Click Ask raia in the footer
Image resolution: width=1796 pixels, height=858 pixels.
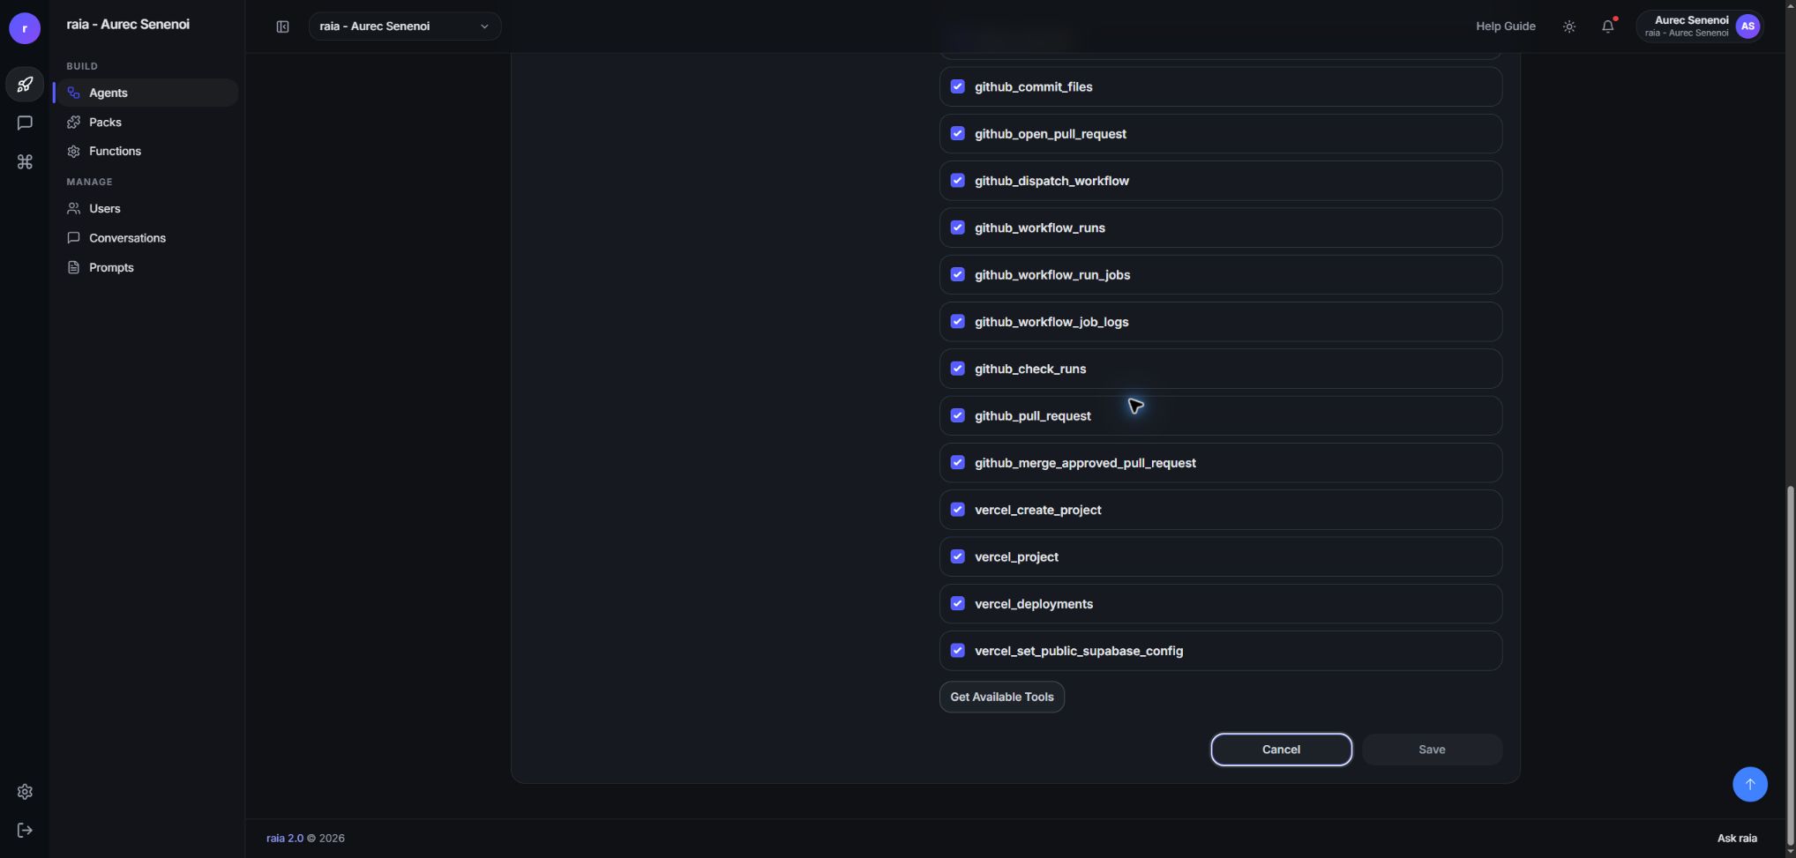click(x=1737, y=838)
